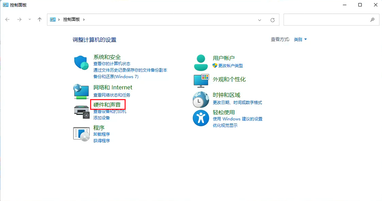Image resolution: width=382 pixels, height=201 pixels.
Task: Click the 控制面板 breadcrumb in address bar
Action: point(71,19)
